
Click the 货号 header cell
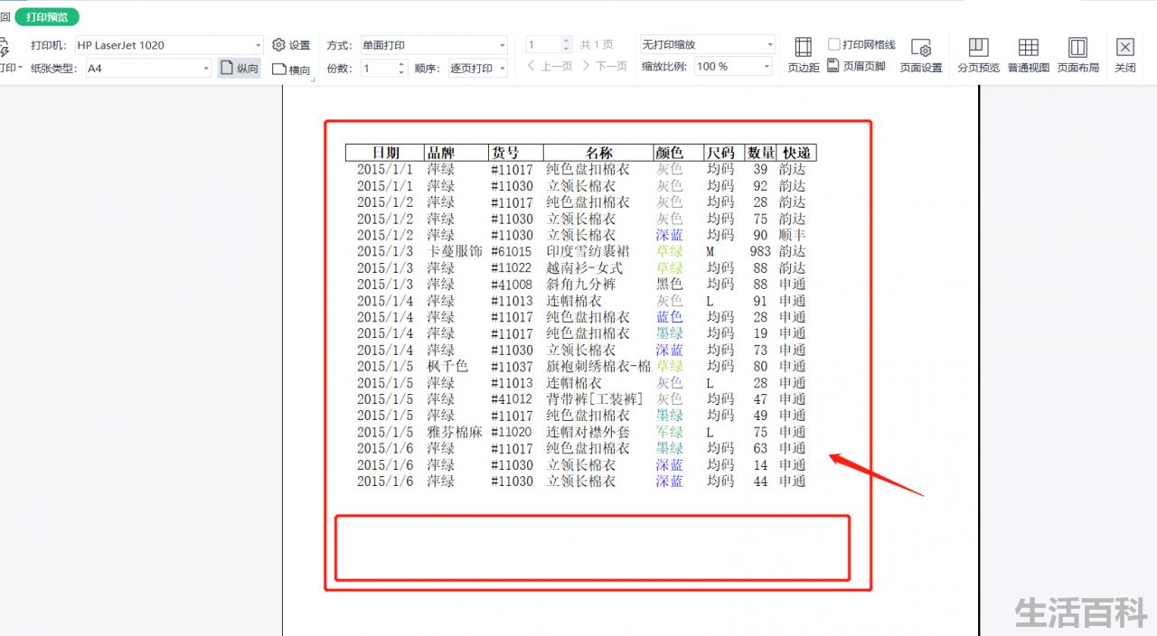click(516, 153)
